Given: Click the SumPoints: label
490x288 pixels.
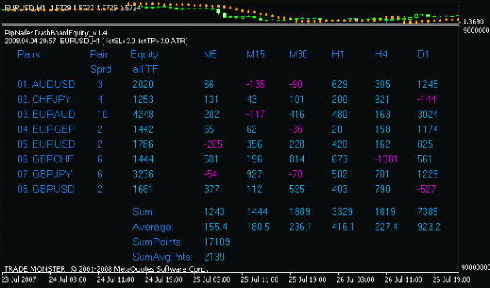Looking at the screenshot, I should (158, 242).
